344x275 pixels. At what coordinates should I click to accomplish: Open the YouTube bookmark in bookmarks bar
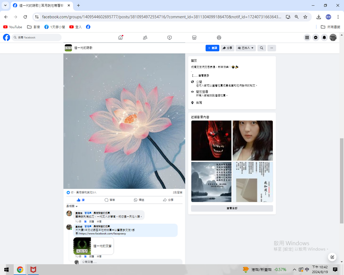point(13,27)
